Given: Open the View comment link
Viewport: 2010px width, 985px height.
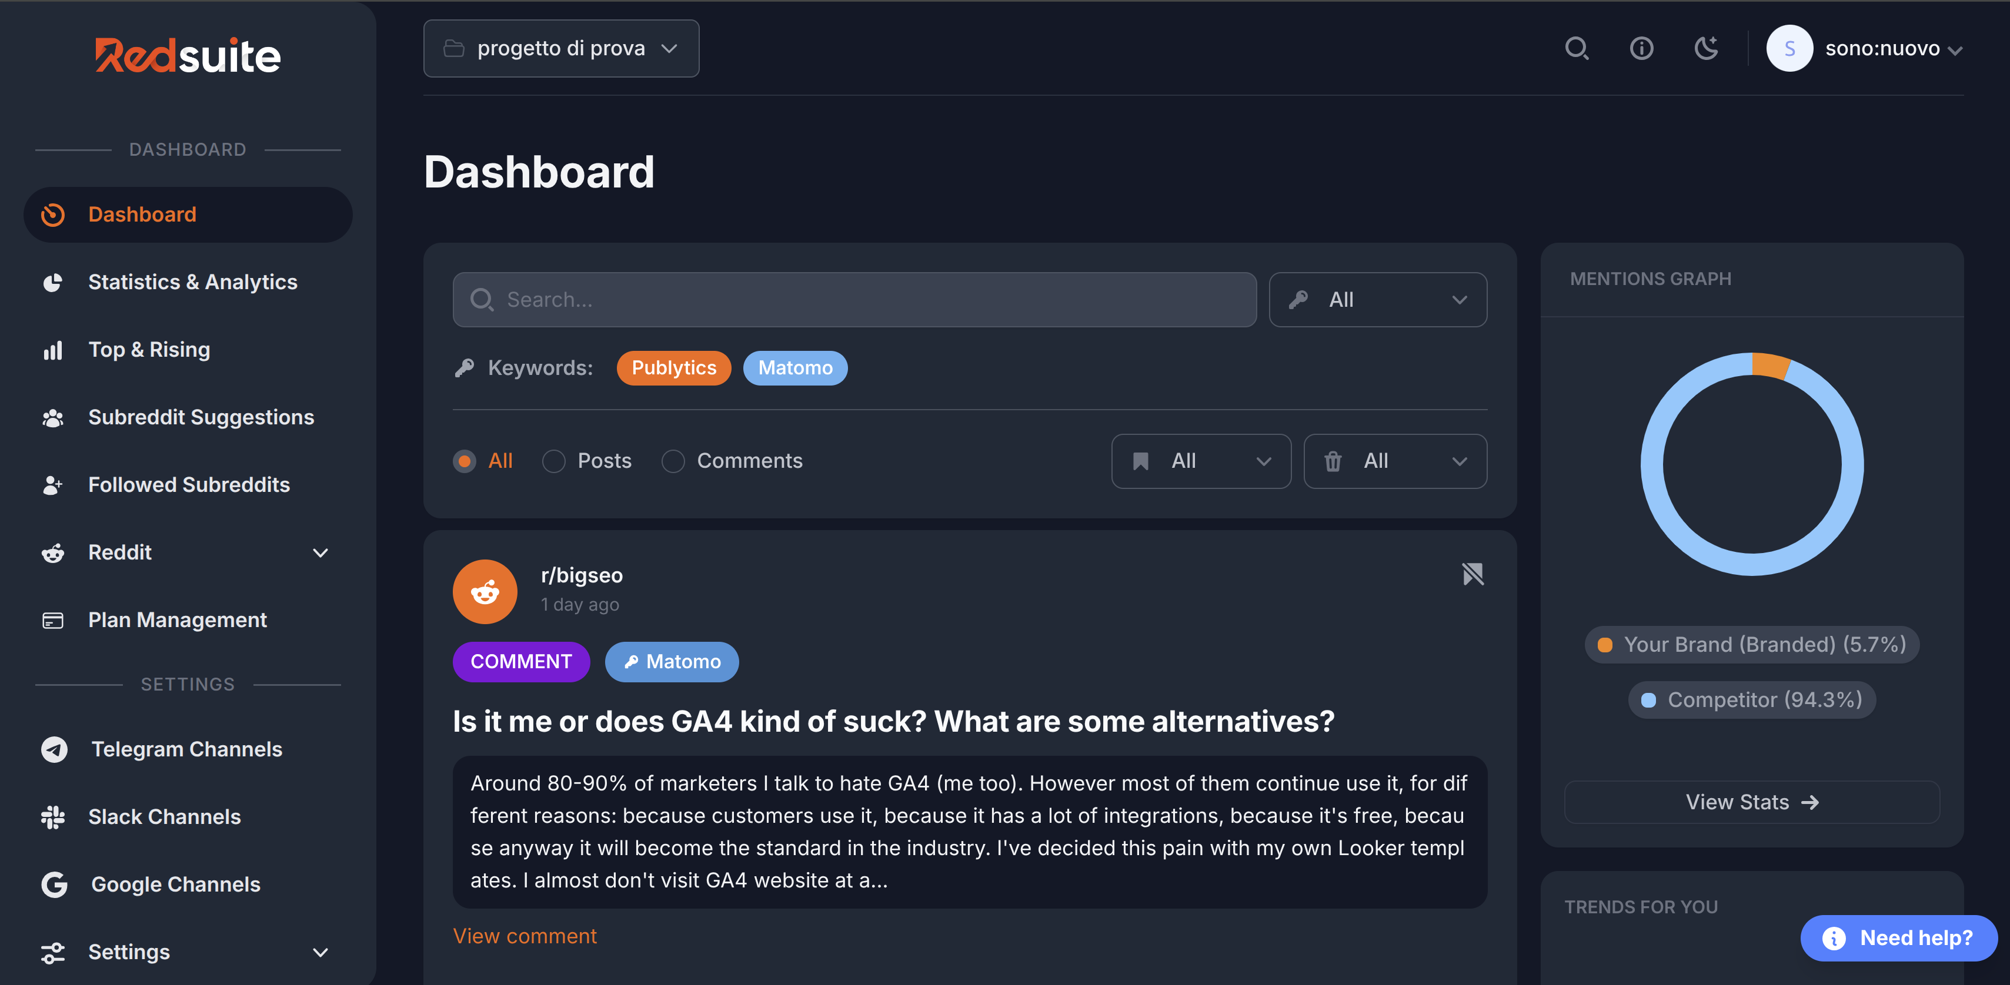Looking at the screenshot, I should click(525, 936).
